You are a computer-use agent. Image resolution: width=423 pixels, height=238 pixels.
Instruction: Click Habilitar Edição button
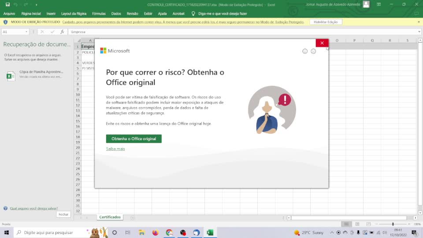[x=326, y=22]
